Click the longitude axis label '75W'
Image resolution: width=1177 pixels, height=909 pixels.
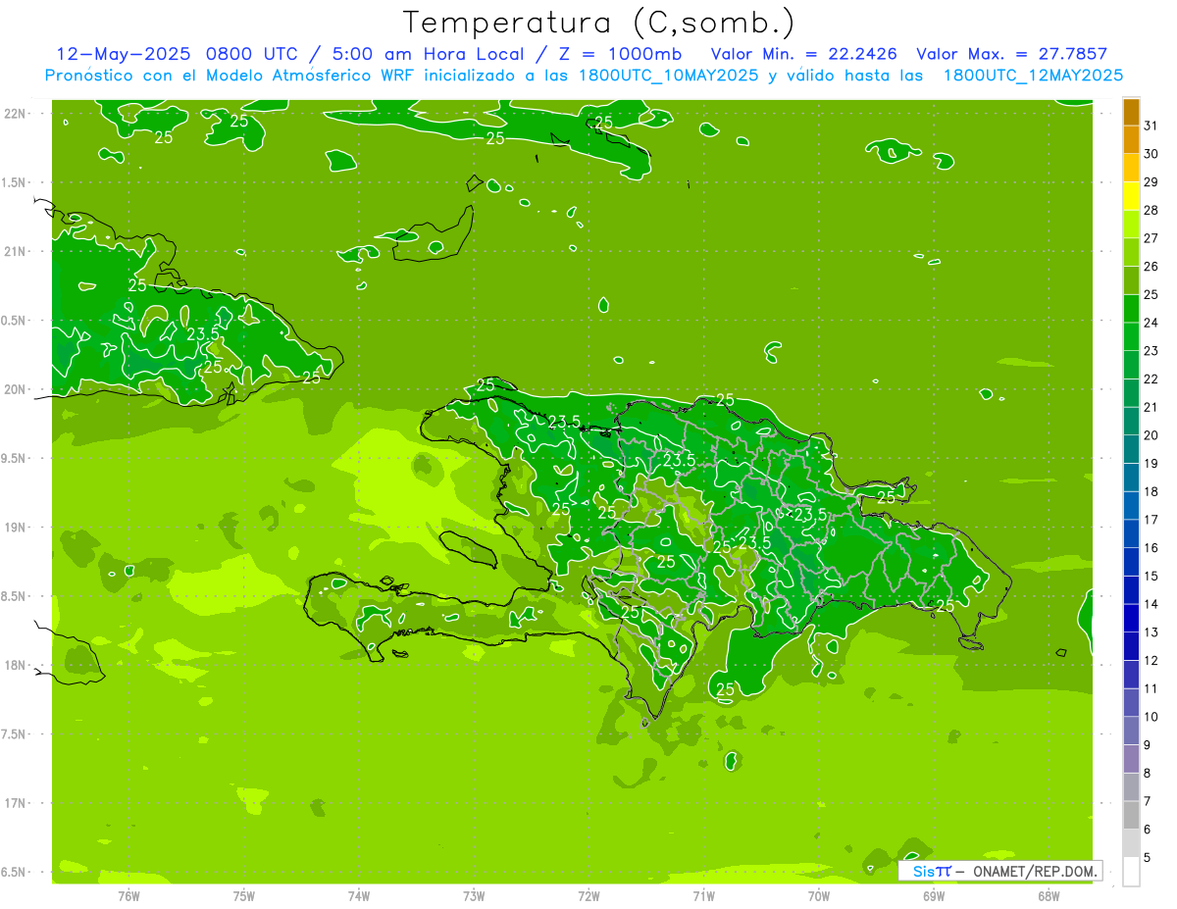pyautogui.click(x=243, y=895)
